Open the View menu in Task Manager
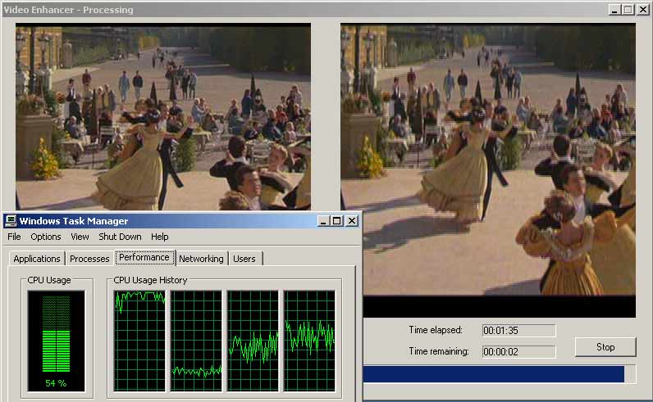This screenshot has height=402, width=653. point(80,237)
